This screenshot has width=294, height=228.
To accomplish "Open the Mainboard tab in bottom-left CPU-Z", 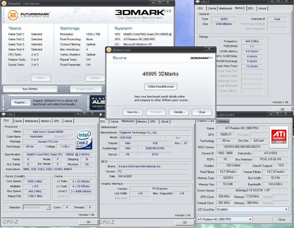I will point(31,121).
